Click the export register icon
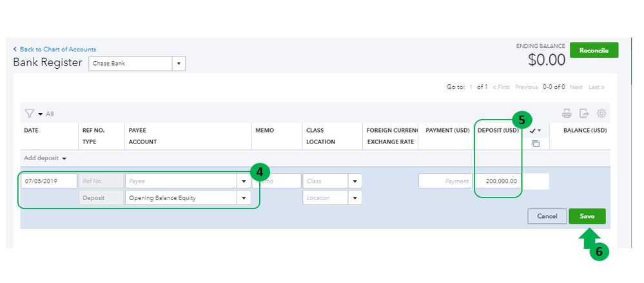 [584, 114]
